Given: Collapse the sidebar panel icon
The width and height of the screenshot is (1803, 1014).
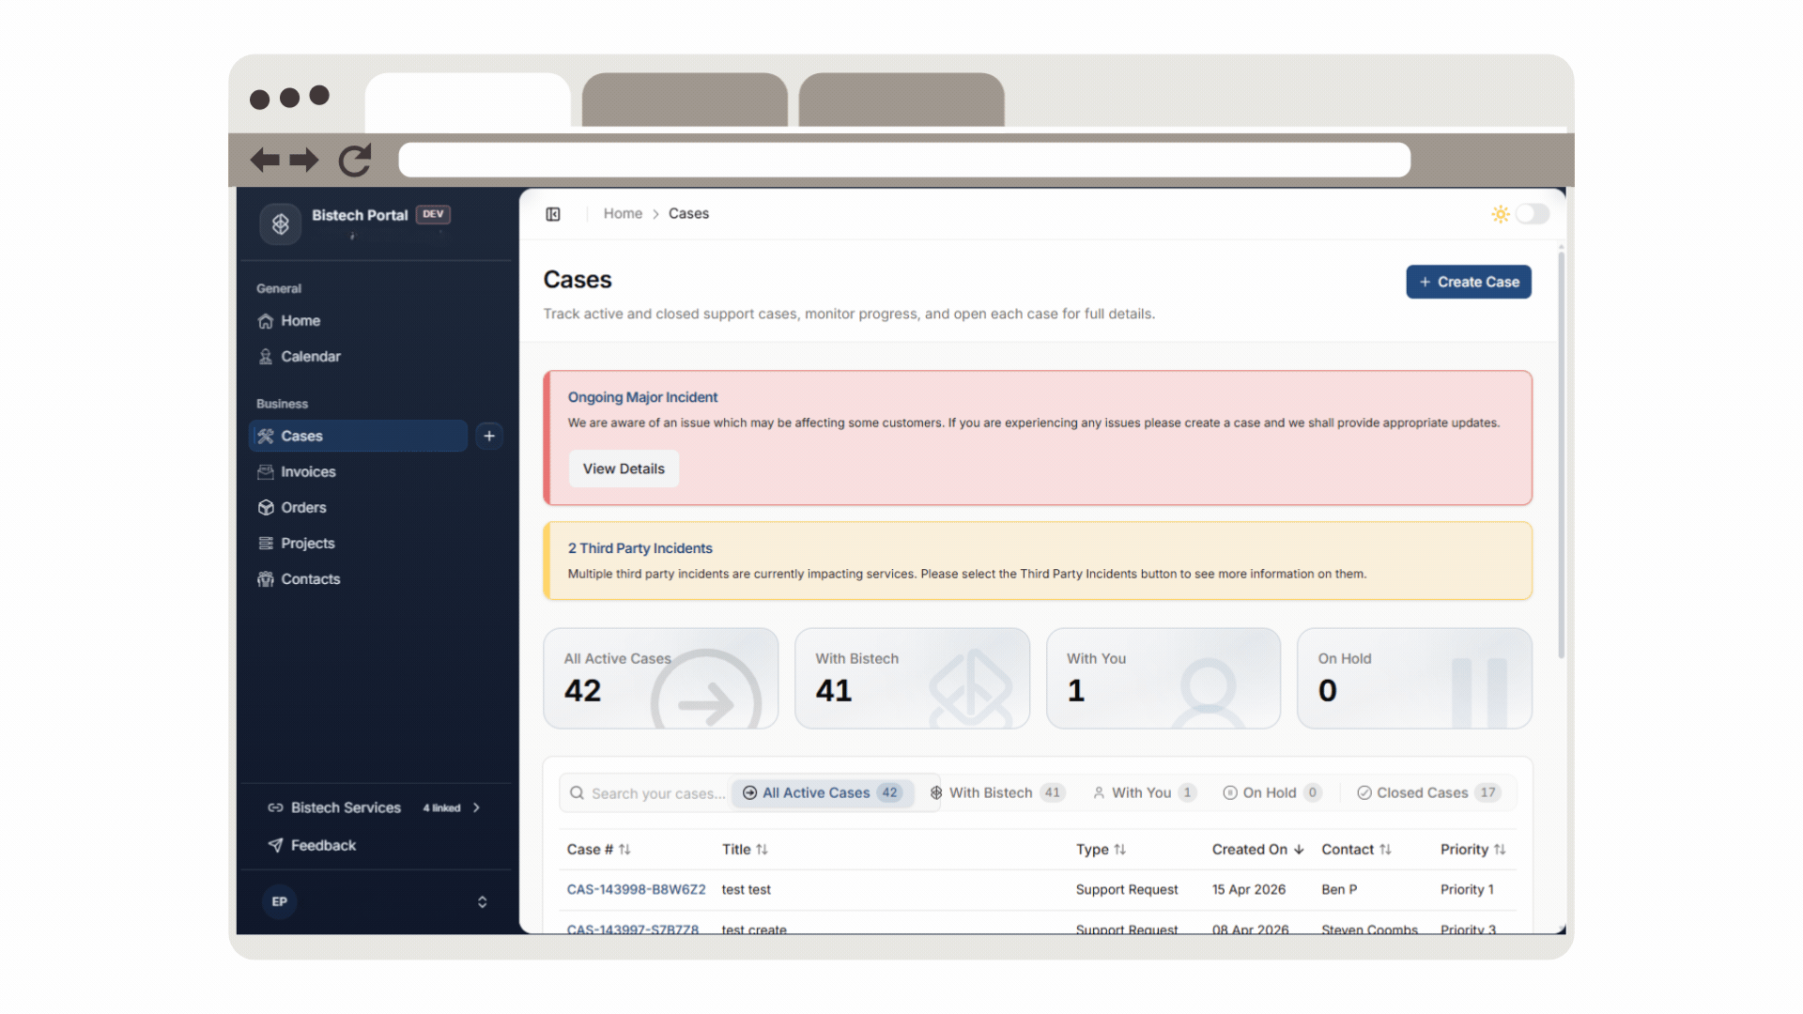Looking at the screenshot, I should pyautogui.click(x=553, y=214).
